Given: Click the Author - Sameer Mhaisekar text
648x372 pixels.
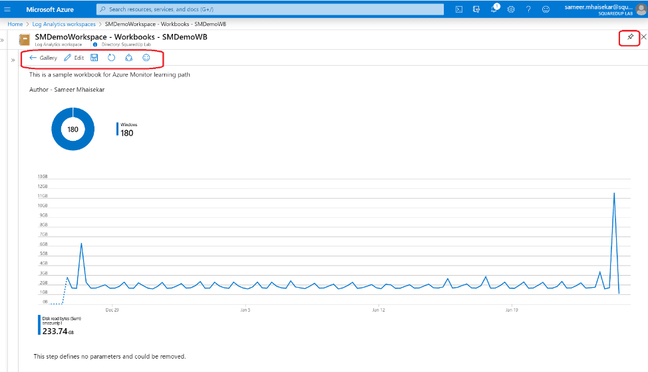Looking at the screenshot, I should [67, 90].
